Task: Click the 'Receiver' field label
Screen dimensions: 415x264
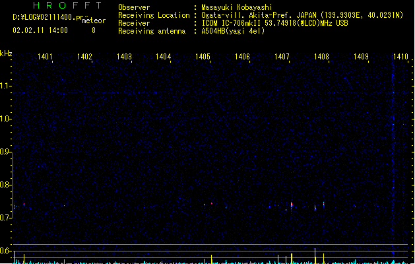Action: point(134,23)
